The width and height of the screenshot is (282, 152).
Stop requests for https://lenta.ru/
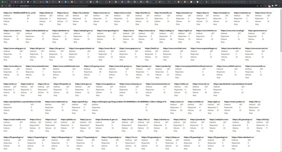coord(41,24)
